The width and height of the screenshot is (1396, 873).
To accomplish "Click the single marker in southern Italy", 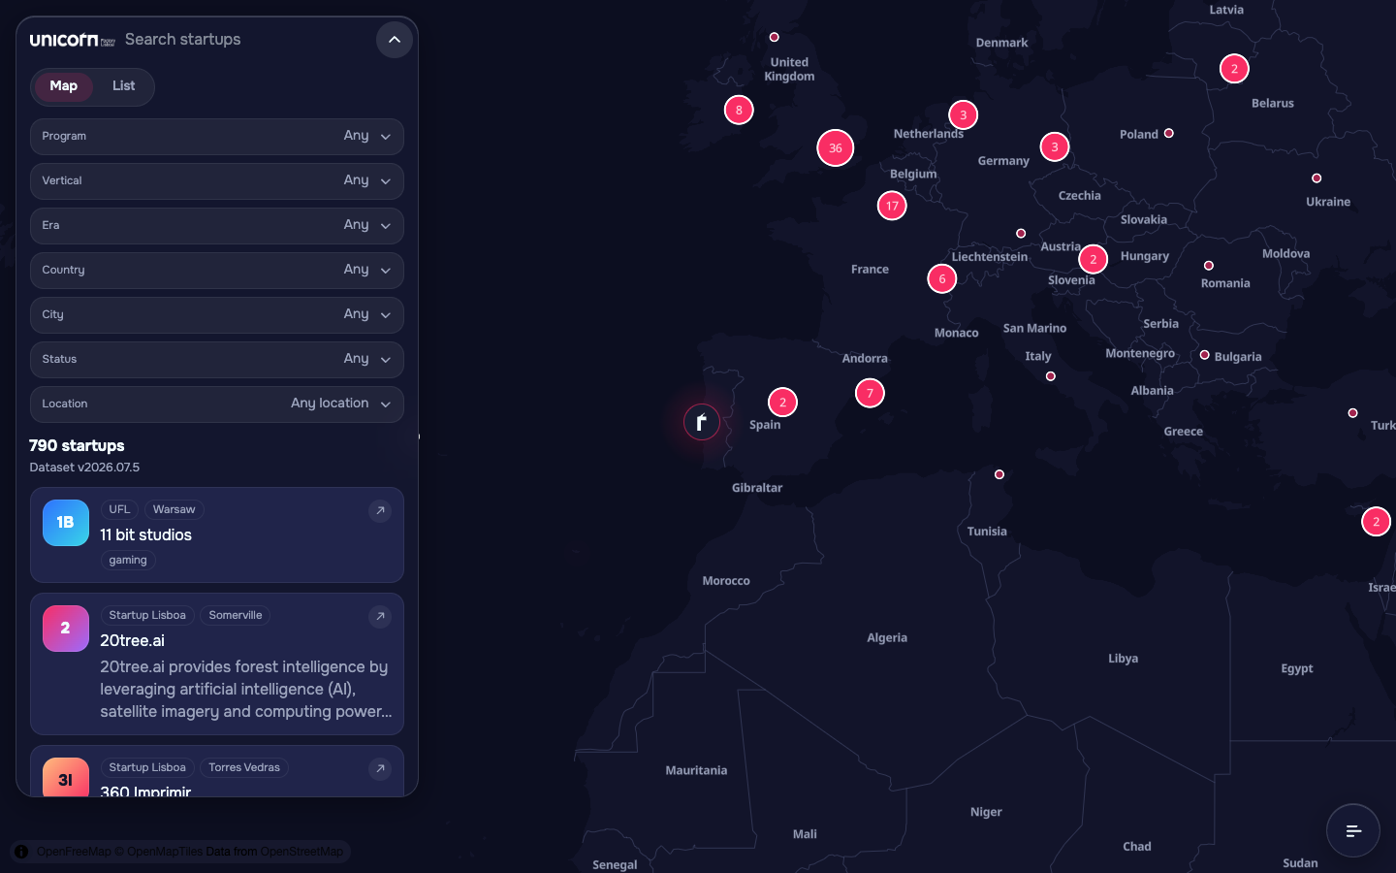I will pos(1051,376).
